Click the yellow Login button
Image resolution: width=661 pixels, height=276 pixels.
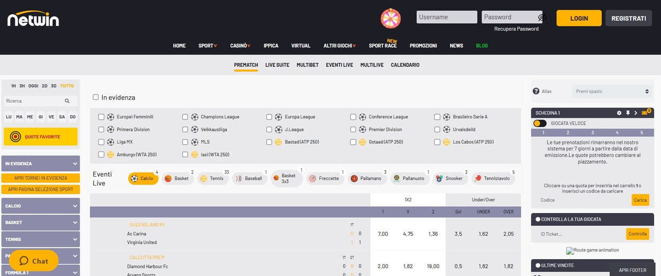(x=579, y=18)
